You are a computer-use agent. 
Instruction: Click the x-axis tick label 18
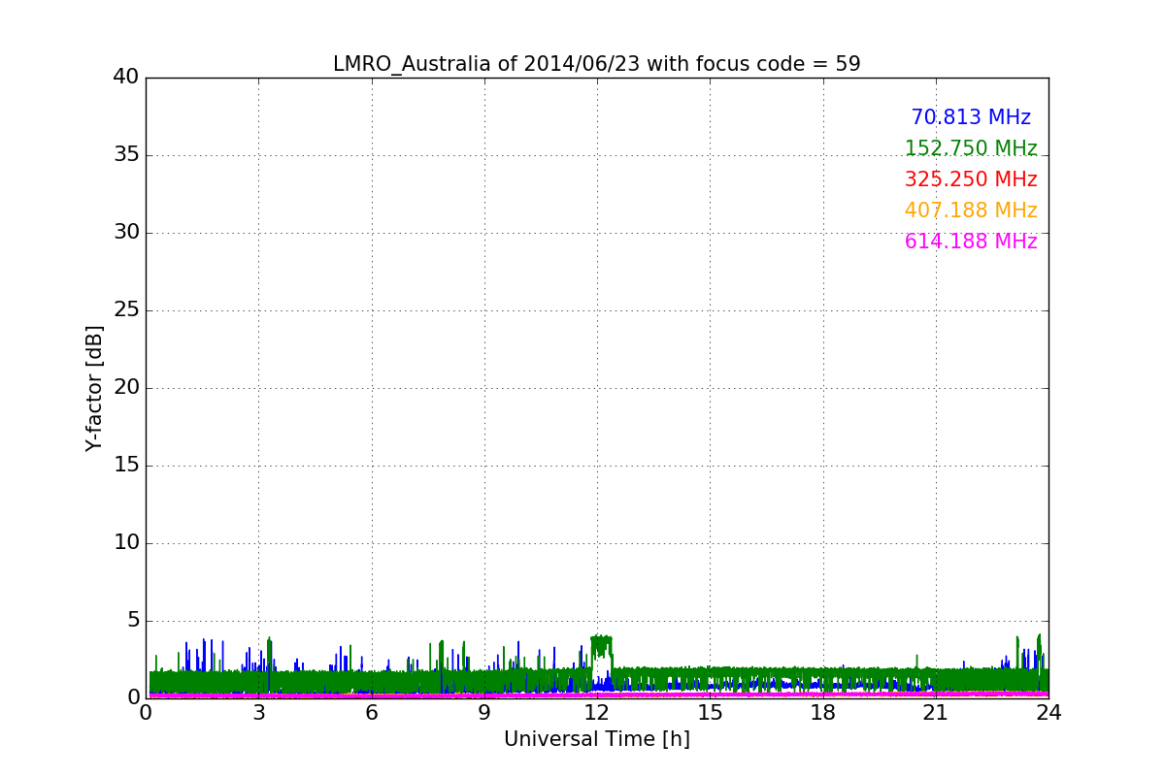(823, 713)
